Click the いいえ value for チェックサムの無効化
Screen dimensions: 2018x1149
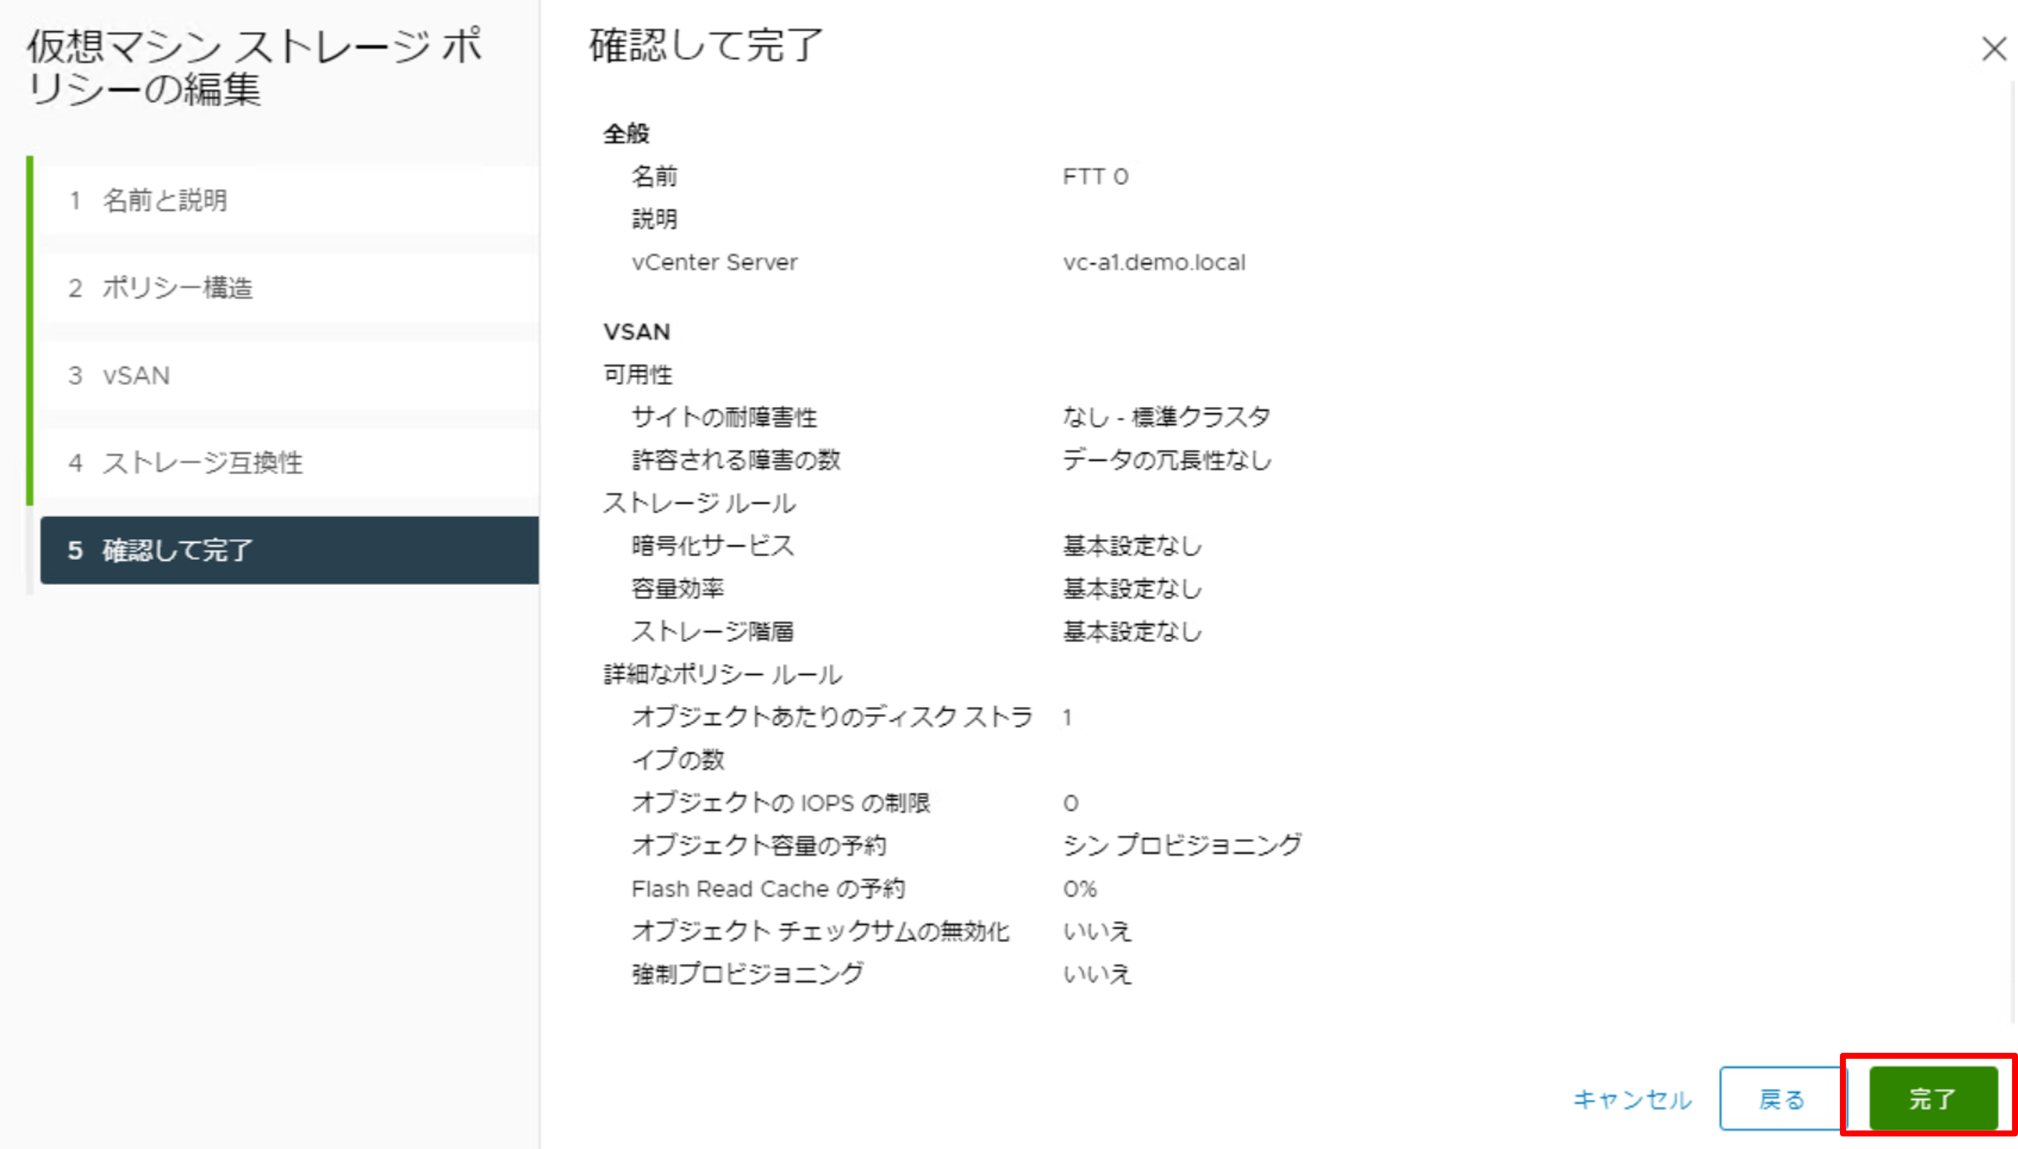pos(1097,931)
